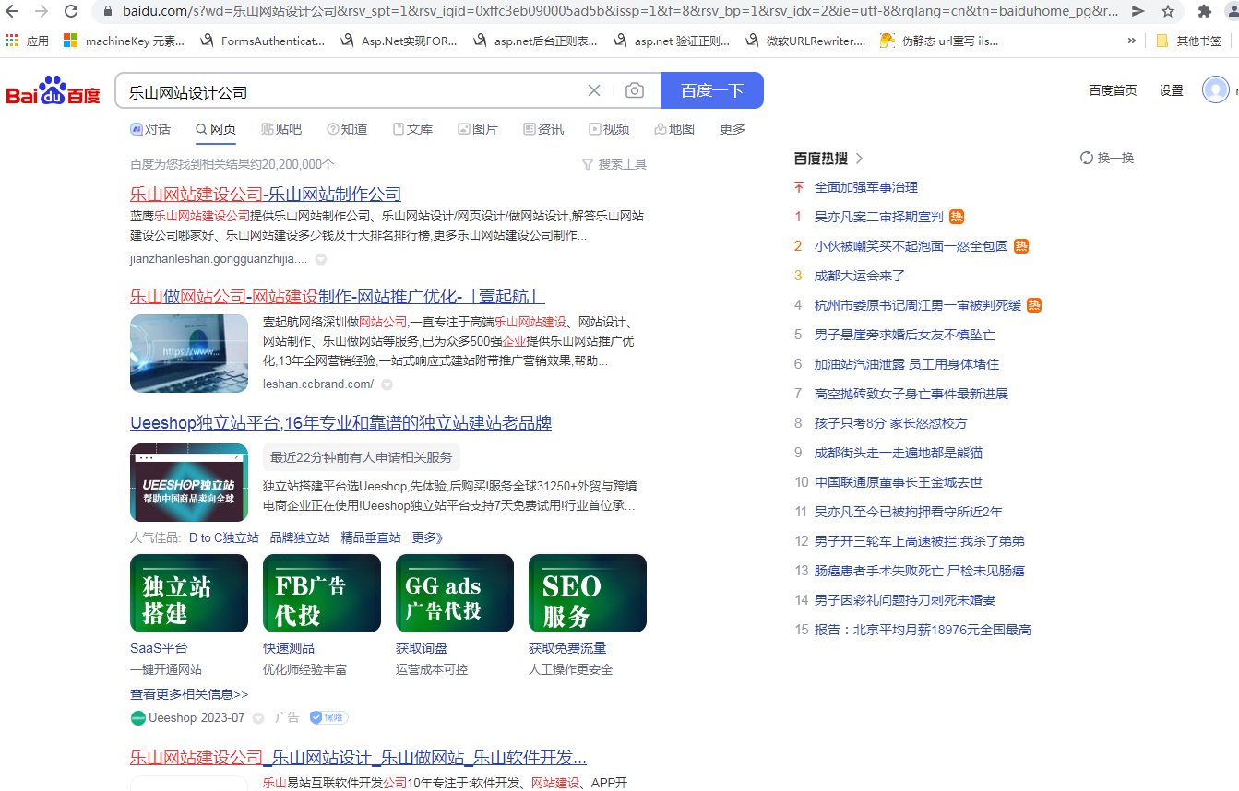1239x791 pixels.
Task: Expand 百度热搜 chevron
Action: click(x=860, y=158)
